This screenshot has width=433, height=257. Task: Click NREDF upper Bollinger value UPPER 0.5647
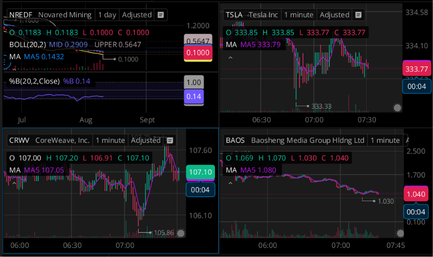[x=118, y=45]
